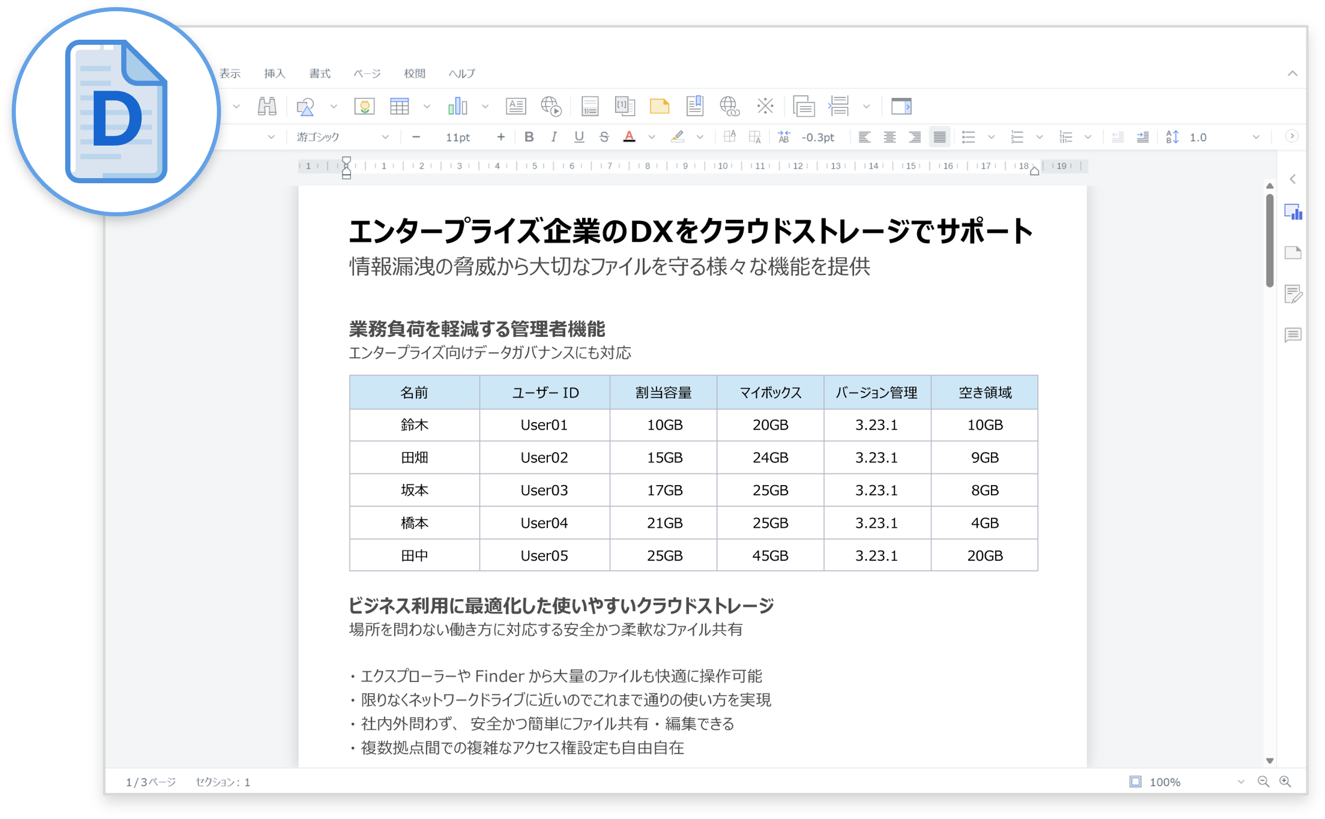Click the character spacing AB icon
The height and width of the screenshot is (819, 1325).
[x=784, y=137]
